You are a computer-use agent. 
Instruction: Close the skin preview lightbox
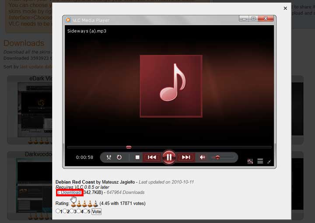pos(285,8)
